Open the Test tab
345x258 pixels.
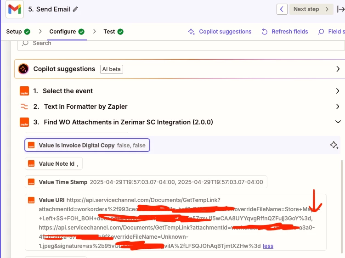click(113, 32)
